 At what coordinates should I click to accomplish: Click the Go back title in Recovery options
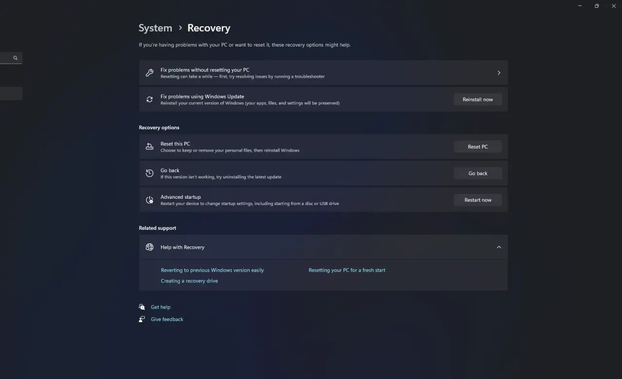tap(170, 171)
